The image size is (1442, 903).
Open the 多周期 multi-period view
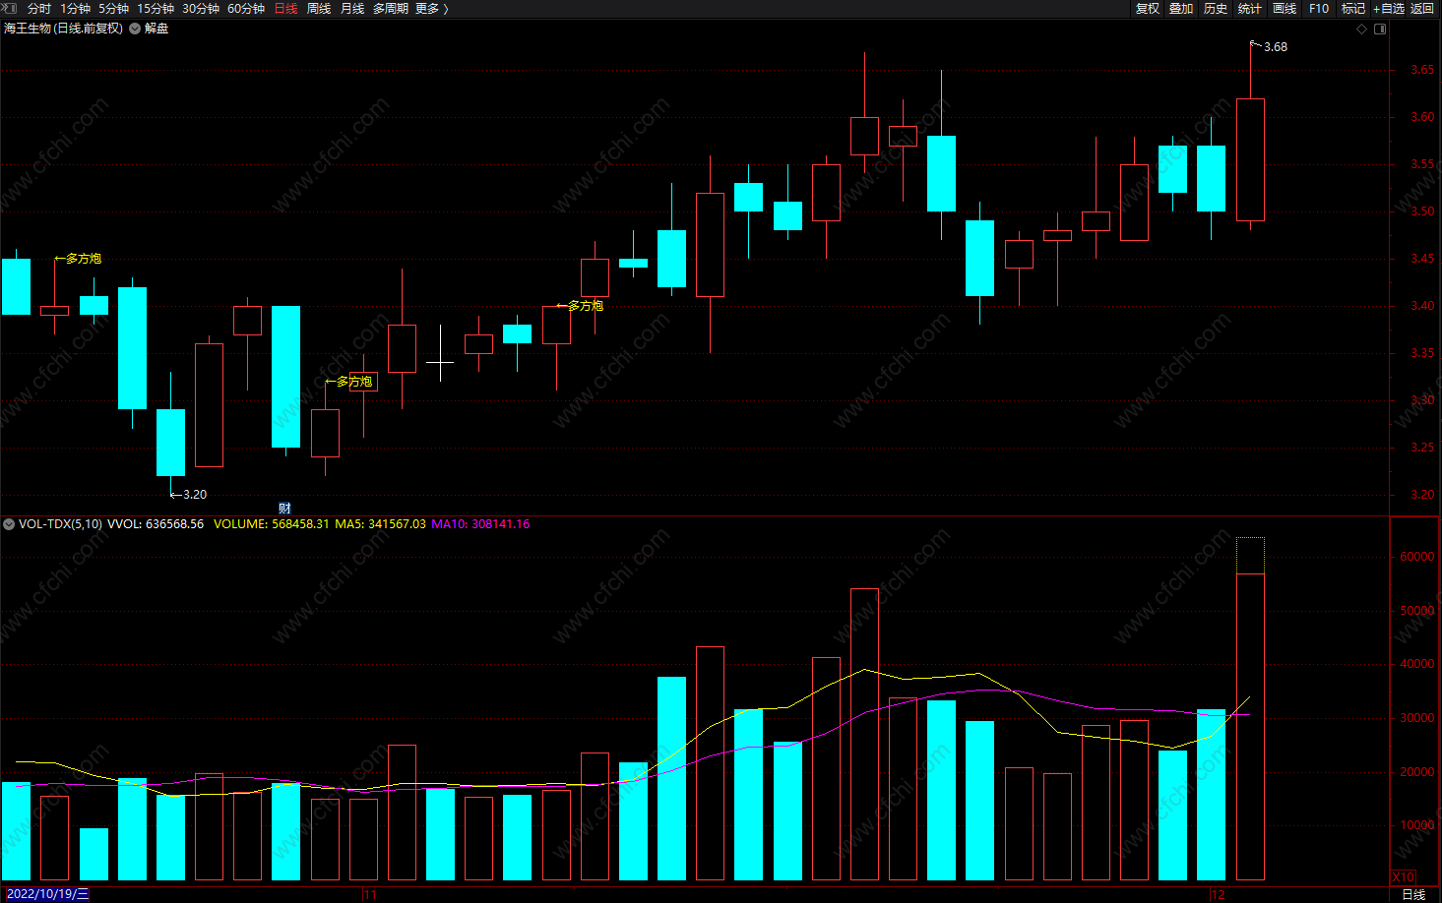pos(390,8)
